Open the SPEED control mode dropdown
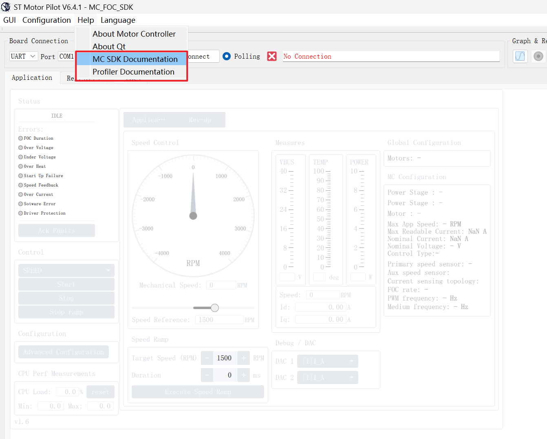The image size is (547, 439). tap(66, 270)
